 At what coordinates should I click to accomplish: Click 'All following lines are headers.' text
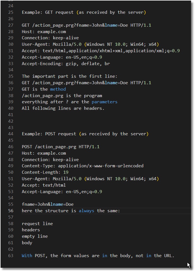pyautogui.click(x=63, y=108)
